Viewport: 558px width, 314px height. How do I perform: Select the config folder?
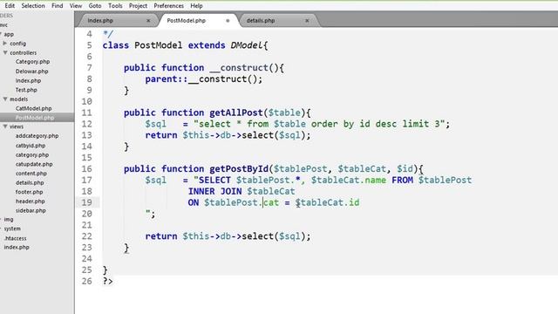[17, 44]
